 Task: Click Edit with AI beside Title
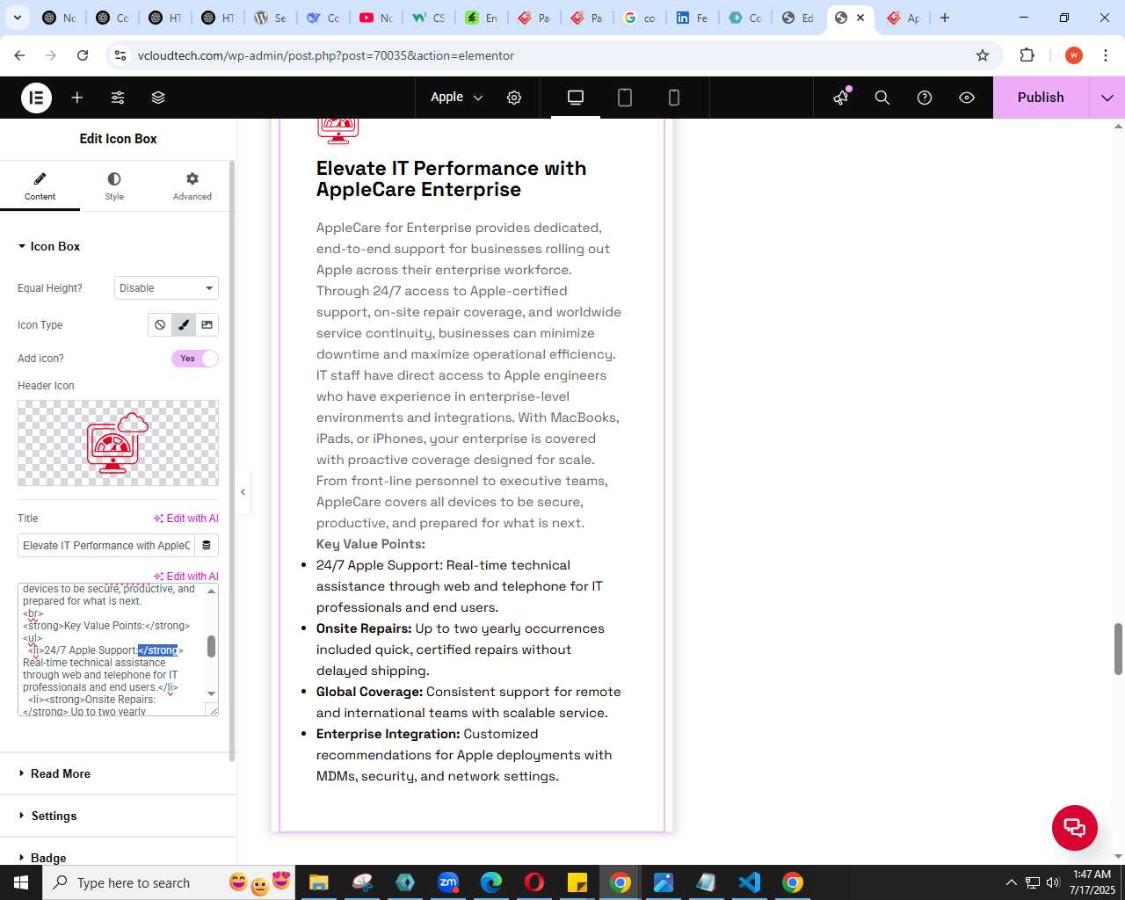185,519
